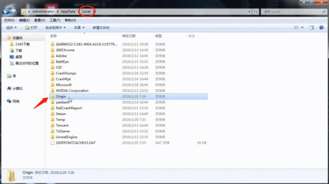Click Local in the address breadcrumb
The image size is (329, 184).
(86, 11)
